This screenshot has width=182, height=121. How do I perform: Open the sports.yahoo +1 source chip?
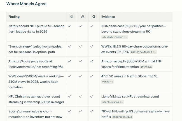coord(113,102)
